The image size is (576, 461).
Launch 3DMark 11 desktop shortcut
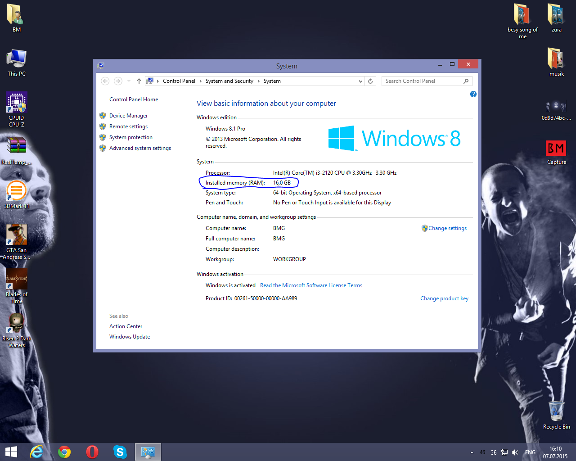coord(16,194)
